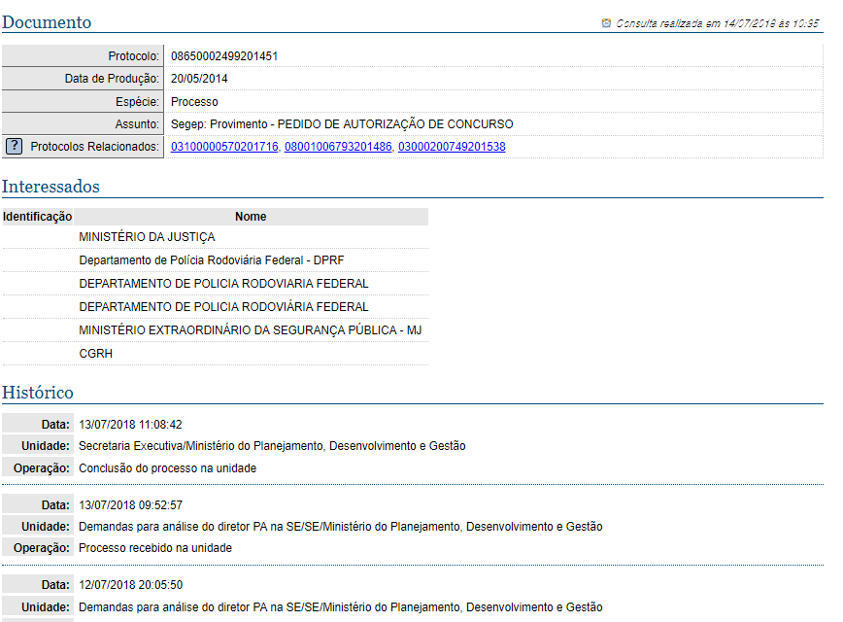Click the Documento section heading
This screenshot has width=843, height=622.
[47, 22]
